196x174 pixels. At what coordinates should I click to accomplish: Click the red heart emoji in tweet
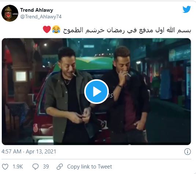point(47,29)
